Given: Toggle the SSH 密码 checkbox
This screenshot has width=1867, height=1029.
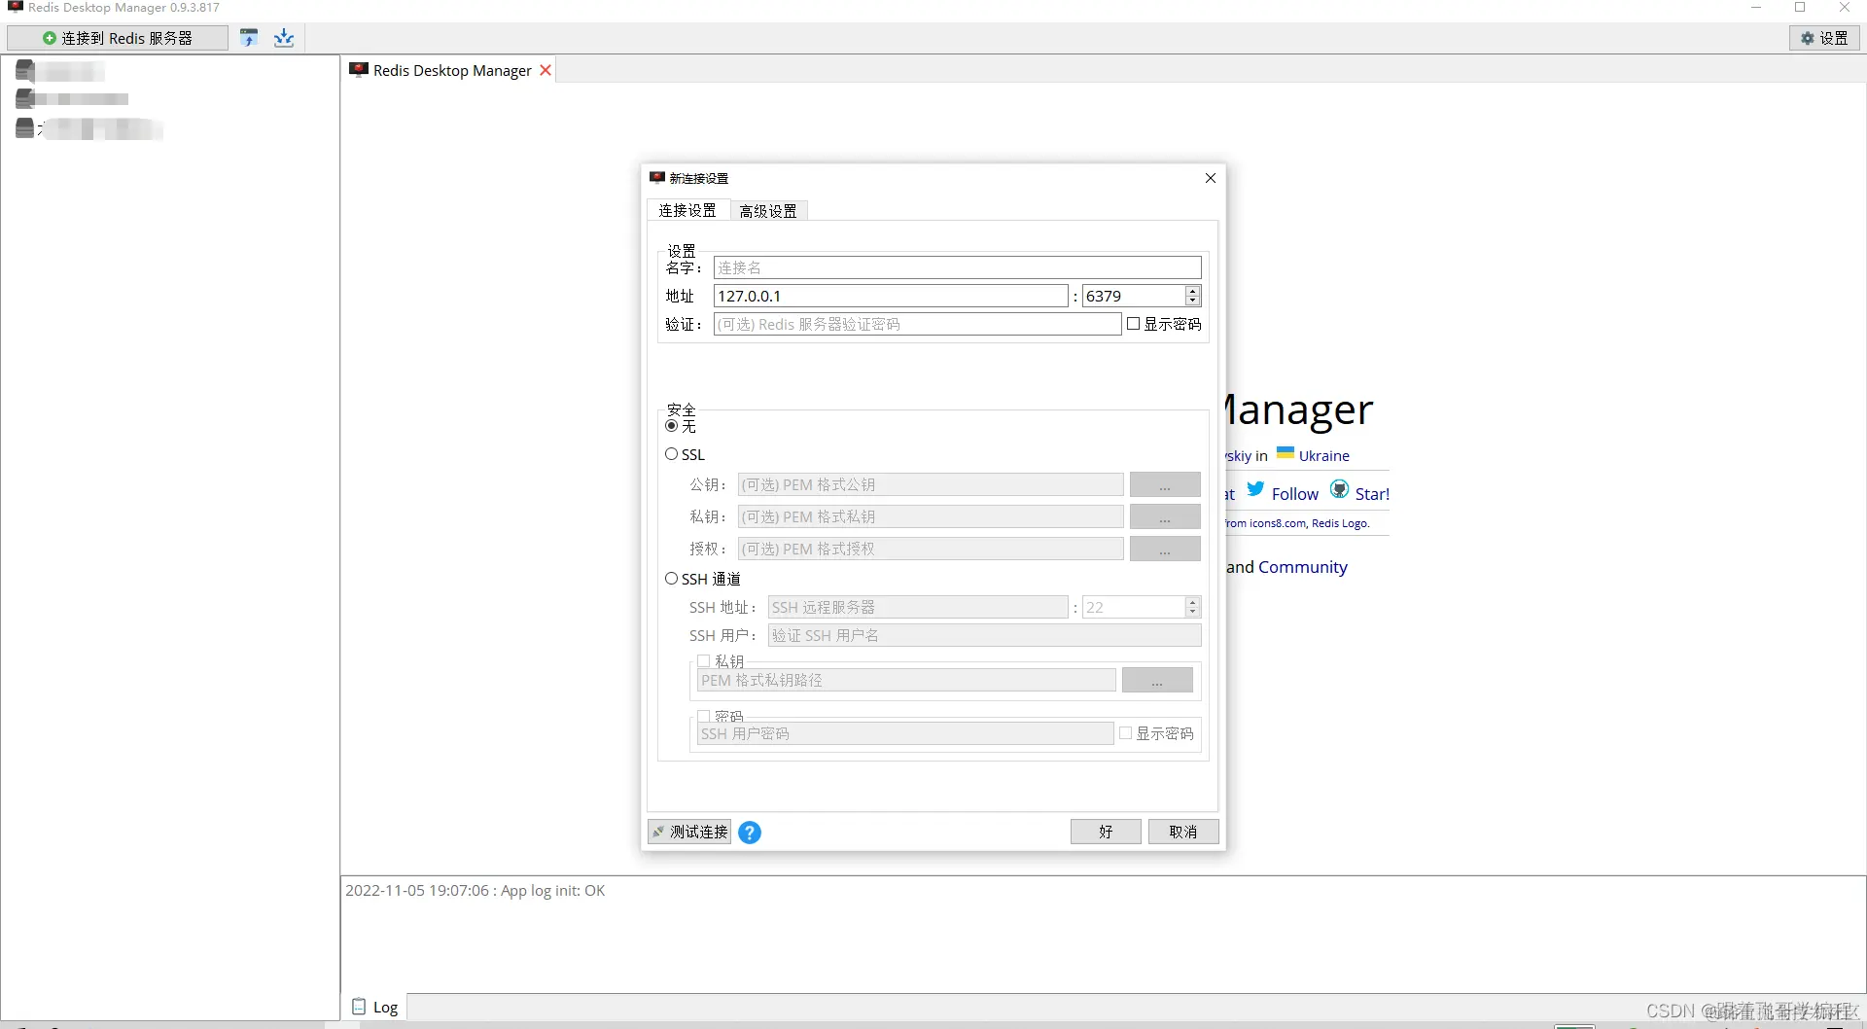Looking at the screenshot, I should tap(704, 717).
